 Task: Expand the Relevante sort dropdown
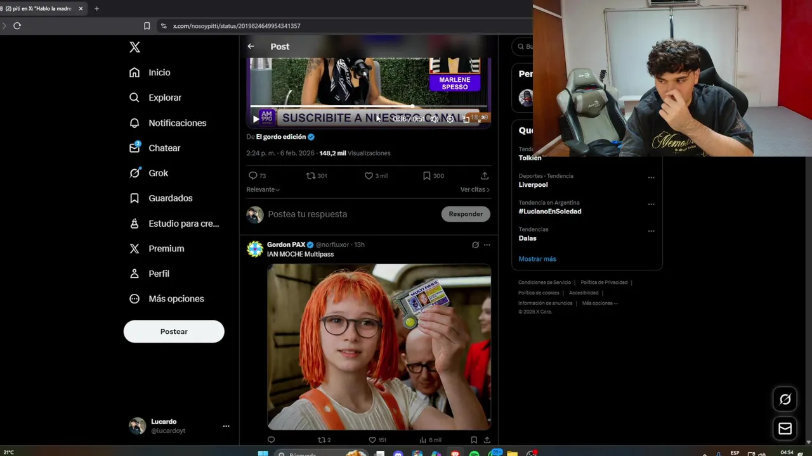click(263, 189)
